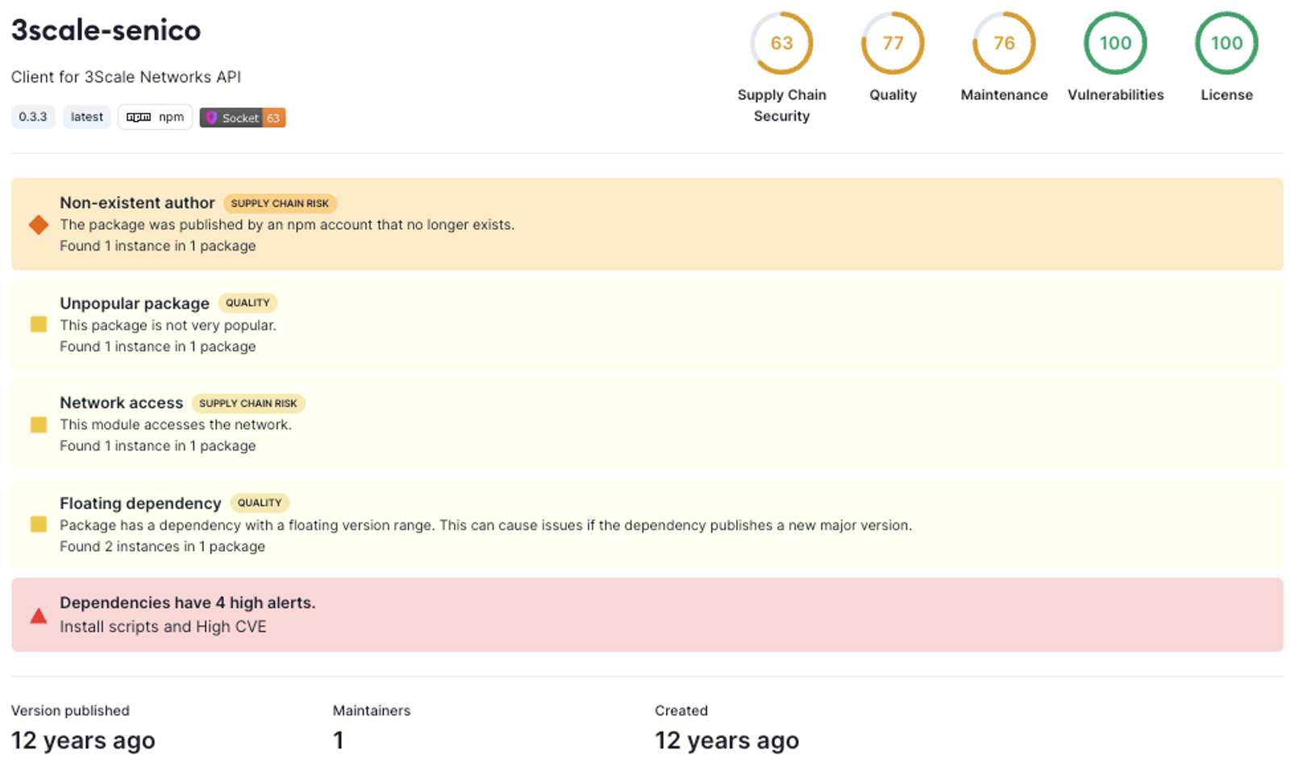This screenshot has width=1290, height=780.
Task: Click the License score label
Action: [1226, 95]
